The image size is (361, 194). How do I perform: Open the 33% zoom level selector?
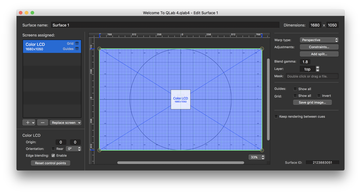point(257,157)
